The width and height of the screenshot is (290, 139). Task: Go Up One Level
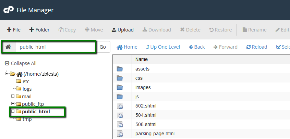point(163,47)
